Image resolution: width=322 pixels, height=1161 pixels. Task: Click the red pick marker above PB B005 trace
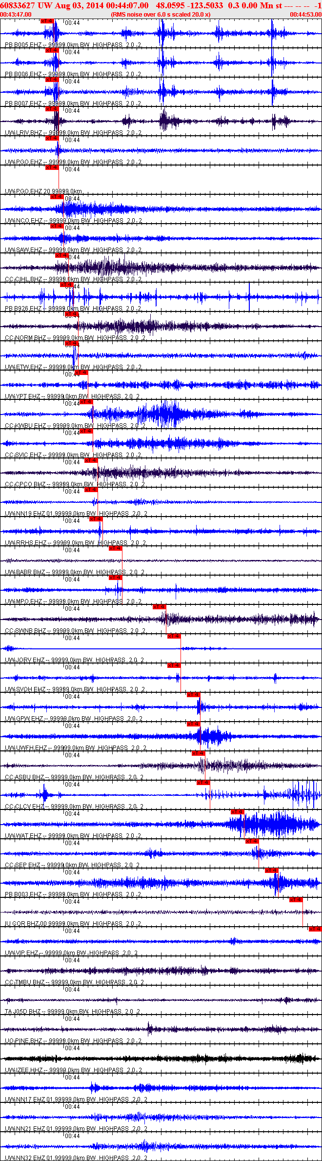(x=47, y=21)
